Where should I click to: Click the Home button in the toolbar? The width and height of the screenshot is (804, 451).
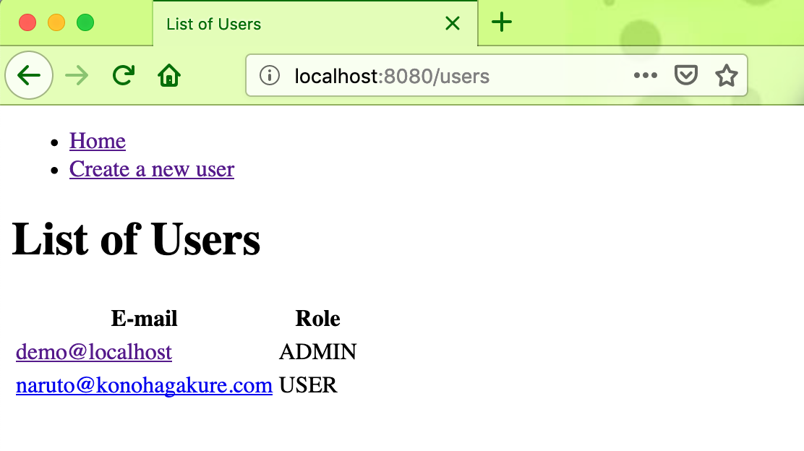[168, 75]
